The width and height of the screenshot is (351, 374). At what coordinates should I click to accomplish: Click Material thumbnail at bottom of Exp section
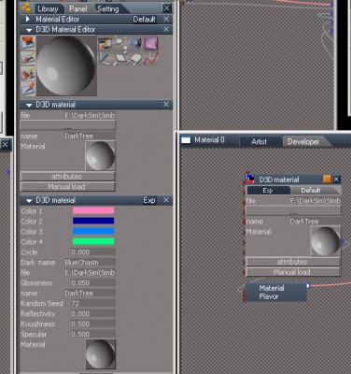click(101, 354)
